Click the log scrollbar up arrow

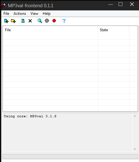point(135,116)
